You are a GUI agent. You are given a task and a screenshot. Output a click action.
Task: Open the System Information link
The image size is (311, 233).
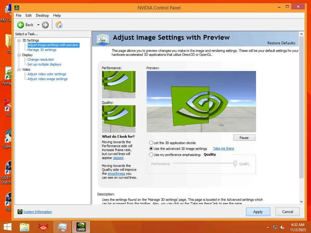37,211
